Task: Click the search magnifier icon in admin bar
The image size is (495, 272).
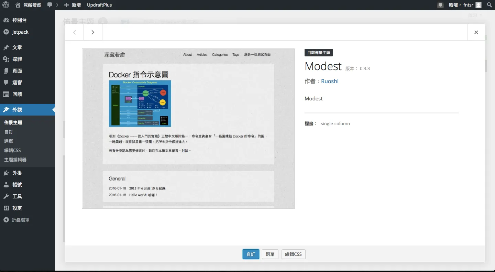Action: click(489, 5)
